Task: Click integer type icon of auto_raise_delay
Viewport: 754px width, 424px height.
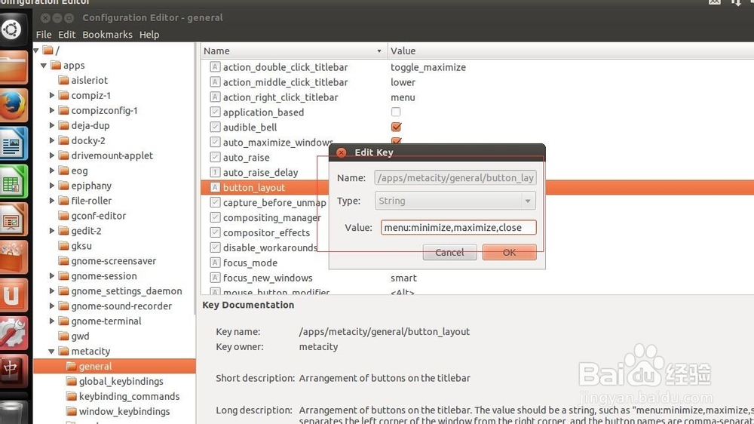Action: (215, 172)
